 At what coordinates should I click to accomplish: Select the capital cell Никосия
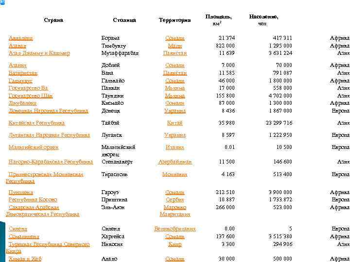pos(112,244)
